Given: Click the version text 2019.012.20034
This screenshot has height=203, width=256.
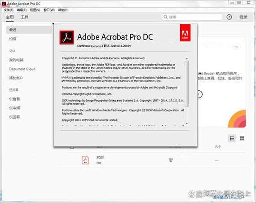Looking at the screenshot, I should [x=120, y=46].
